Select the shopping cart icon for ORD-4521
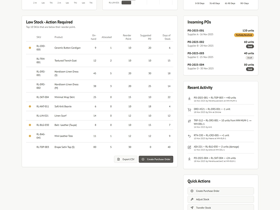 coord(189,109)
